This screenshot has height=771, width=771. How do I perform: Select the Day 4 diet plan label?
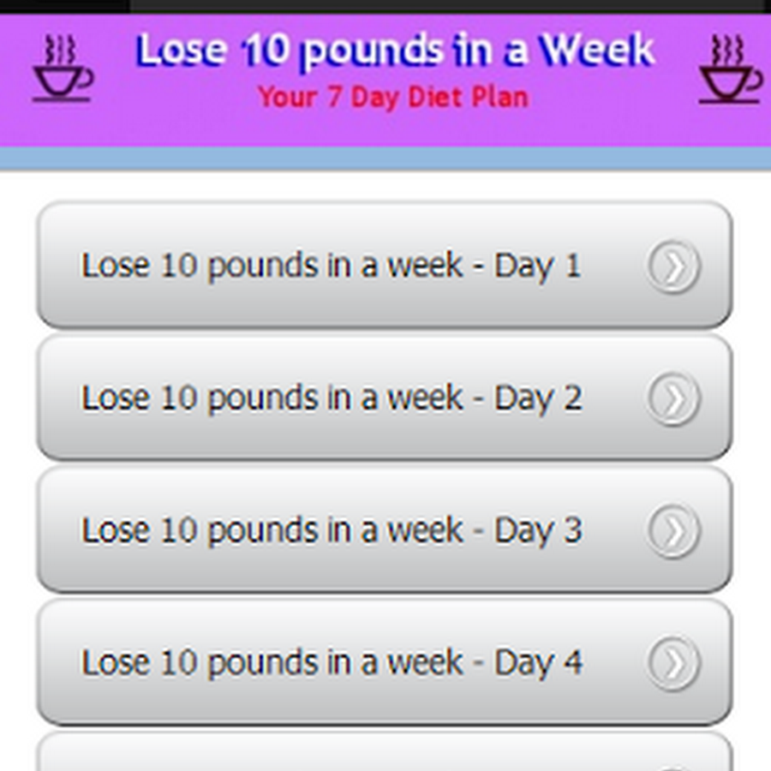point(331,662)
